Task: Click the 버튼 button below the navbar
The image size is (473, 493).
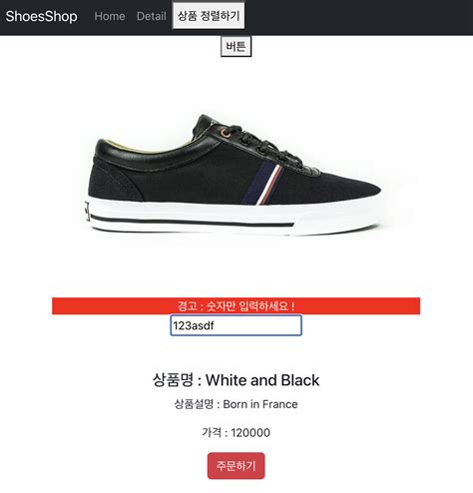Action: coord(236,46)
